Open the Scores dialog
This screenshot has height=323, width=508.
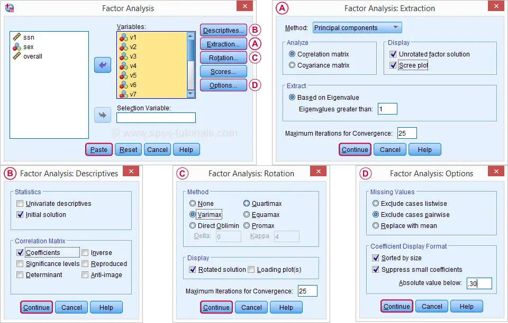tap(223, 72)
